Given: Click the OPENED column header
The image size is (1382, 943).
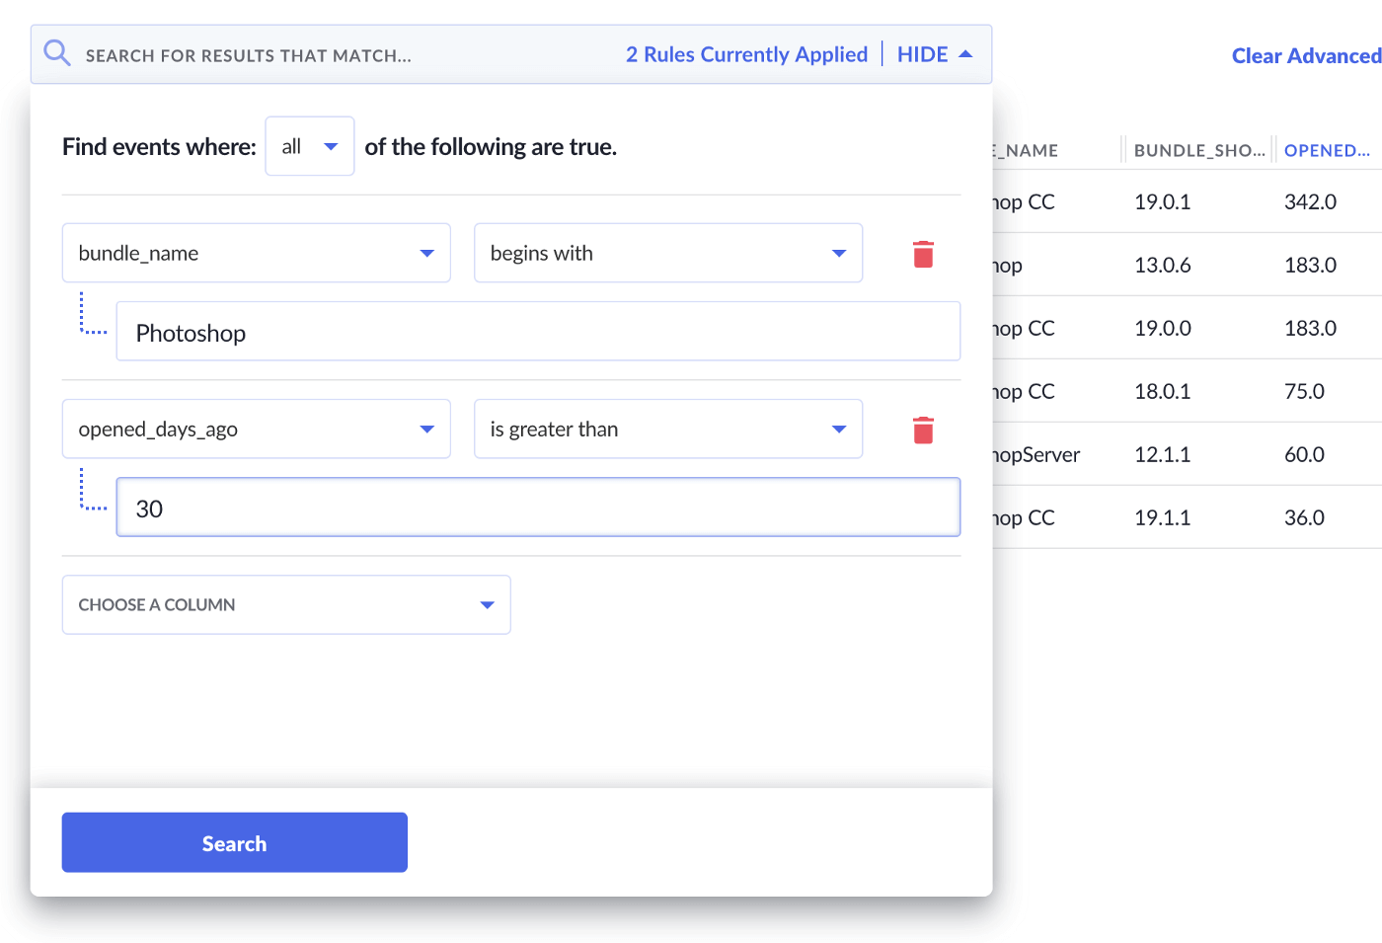Looking at the screenshot, I should pyautogui.click(x=1327, y=150).
